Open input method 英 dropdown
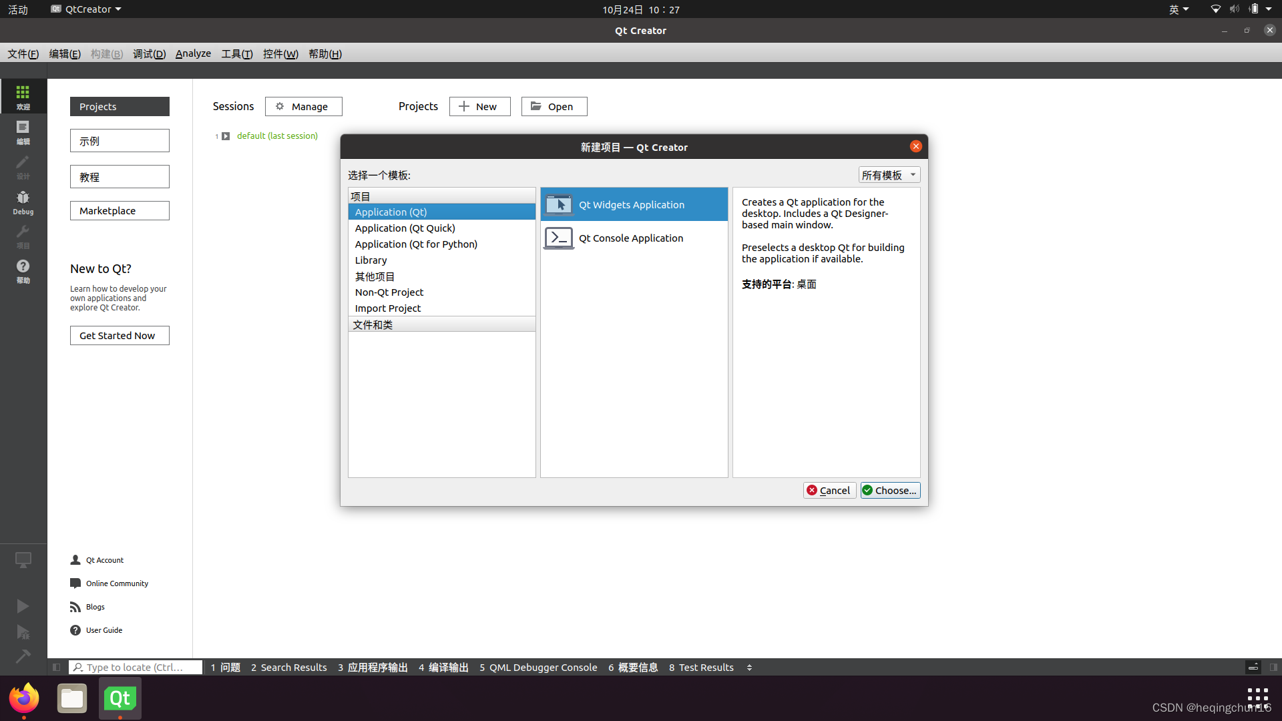The height and width of the screenshot is (721, 1282). tap(1179, 9)
